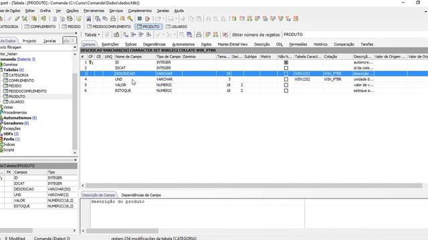Click the field description text area
Viewport: 428px width, 240px height.
click(x=198, y=213)
